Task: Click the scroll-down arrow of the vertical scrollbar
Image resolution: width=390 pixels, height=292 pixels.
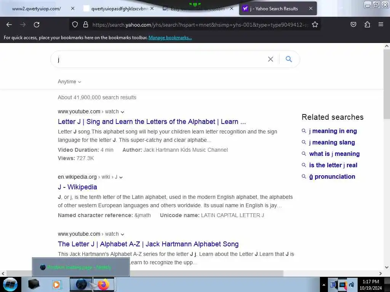Action: click(x=387, y=267)
